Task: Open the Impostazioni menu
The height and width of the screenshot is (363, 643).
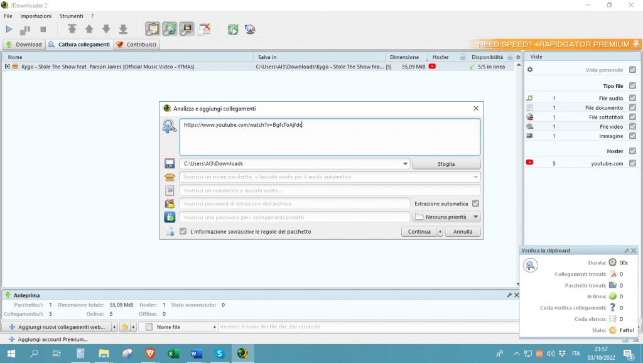Action: 36,16
